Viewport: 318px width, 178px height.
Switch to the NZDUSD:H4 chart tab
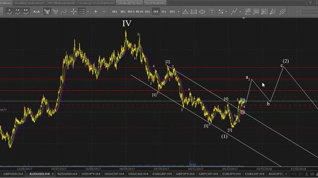click(x=68, y=174)
